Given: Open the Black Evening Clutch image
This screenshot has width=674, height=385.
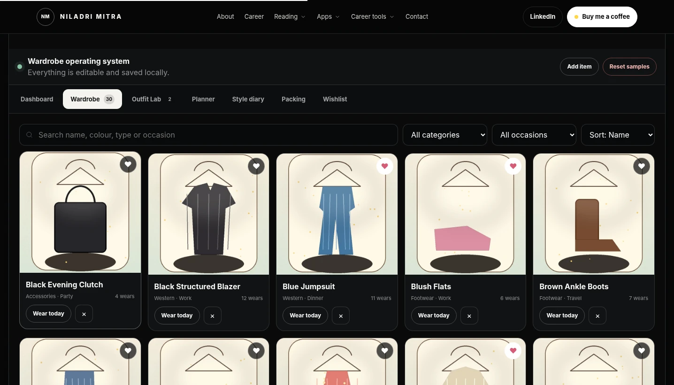Looking at the screenshot, I should click(x=80, y=212).
